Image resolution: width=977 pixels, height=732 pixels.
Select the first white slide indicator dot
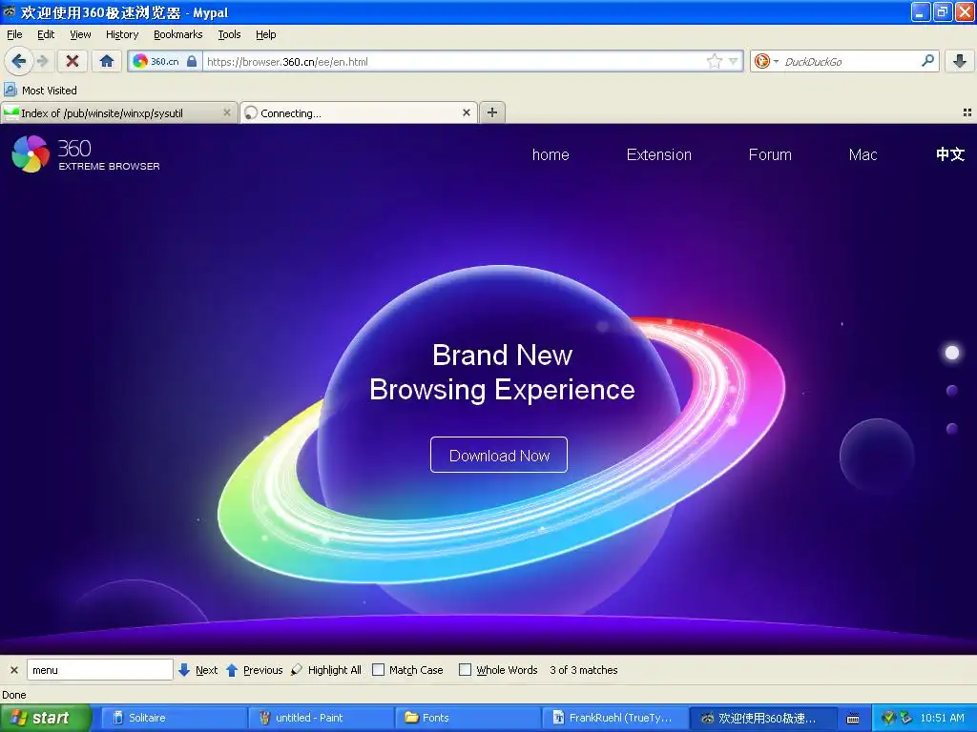click(x=952, y=353)
